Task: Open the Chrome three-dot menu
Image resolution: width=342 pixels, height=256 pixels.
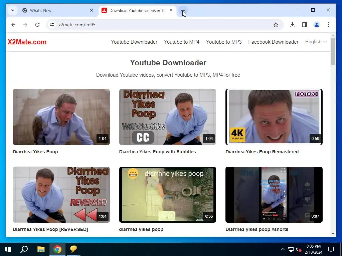Action: (x=329, y=25)
